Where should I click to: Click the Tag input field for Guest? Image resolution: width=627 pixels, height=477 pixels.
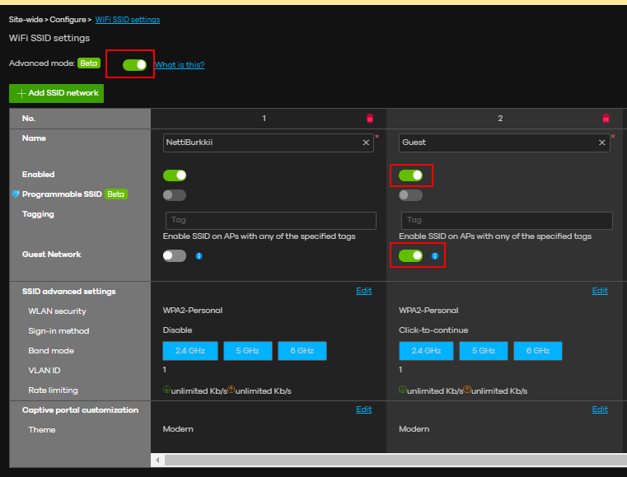pos(507,220)
